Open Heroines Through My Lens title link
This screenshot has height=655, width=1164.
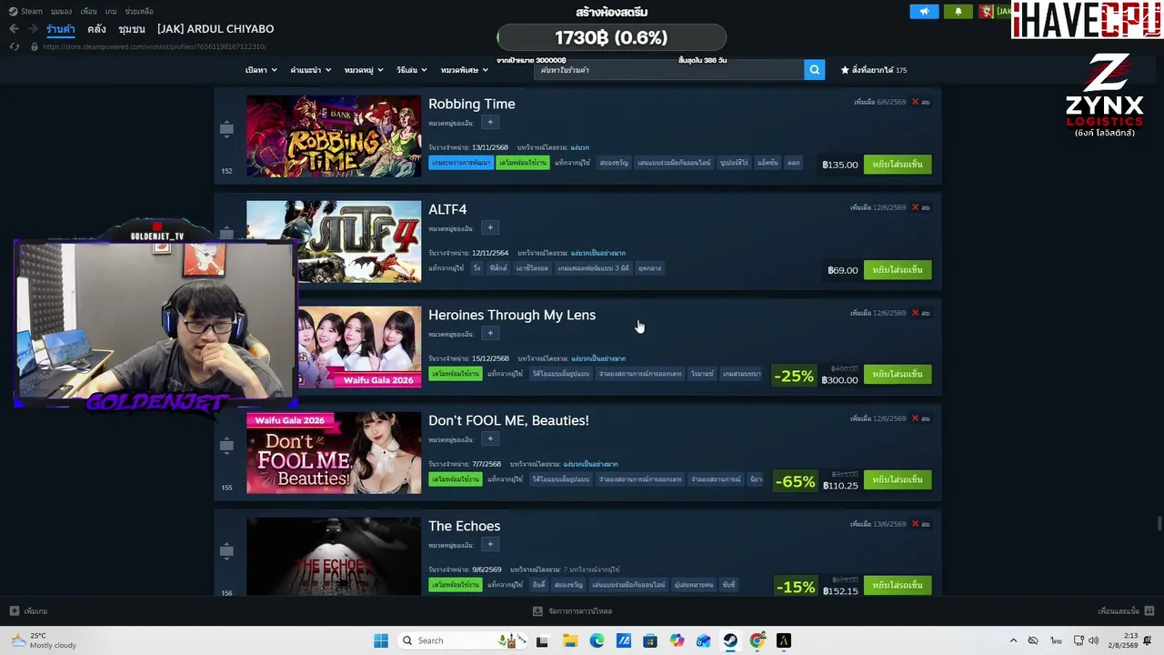(512, 315)
